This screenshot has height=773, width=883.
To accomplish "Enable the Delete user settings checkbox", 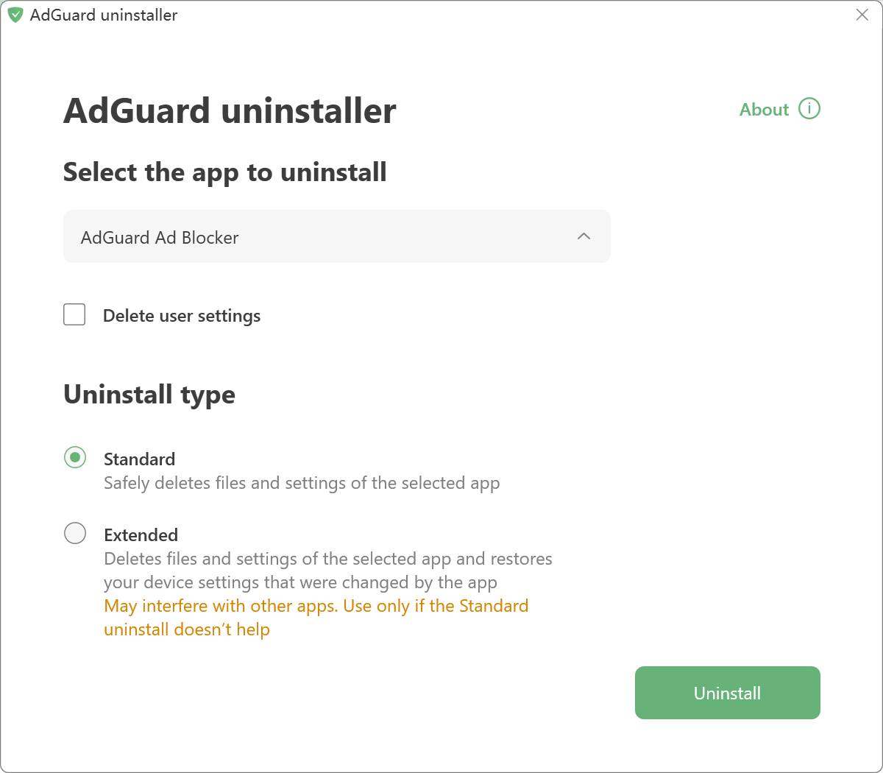I will 74,314.
